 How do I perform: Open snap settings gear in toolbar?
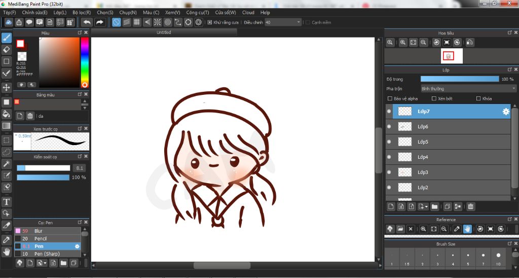pyautogui.click(x=199, y=22)
